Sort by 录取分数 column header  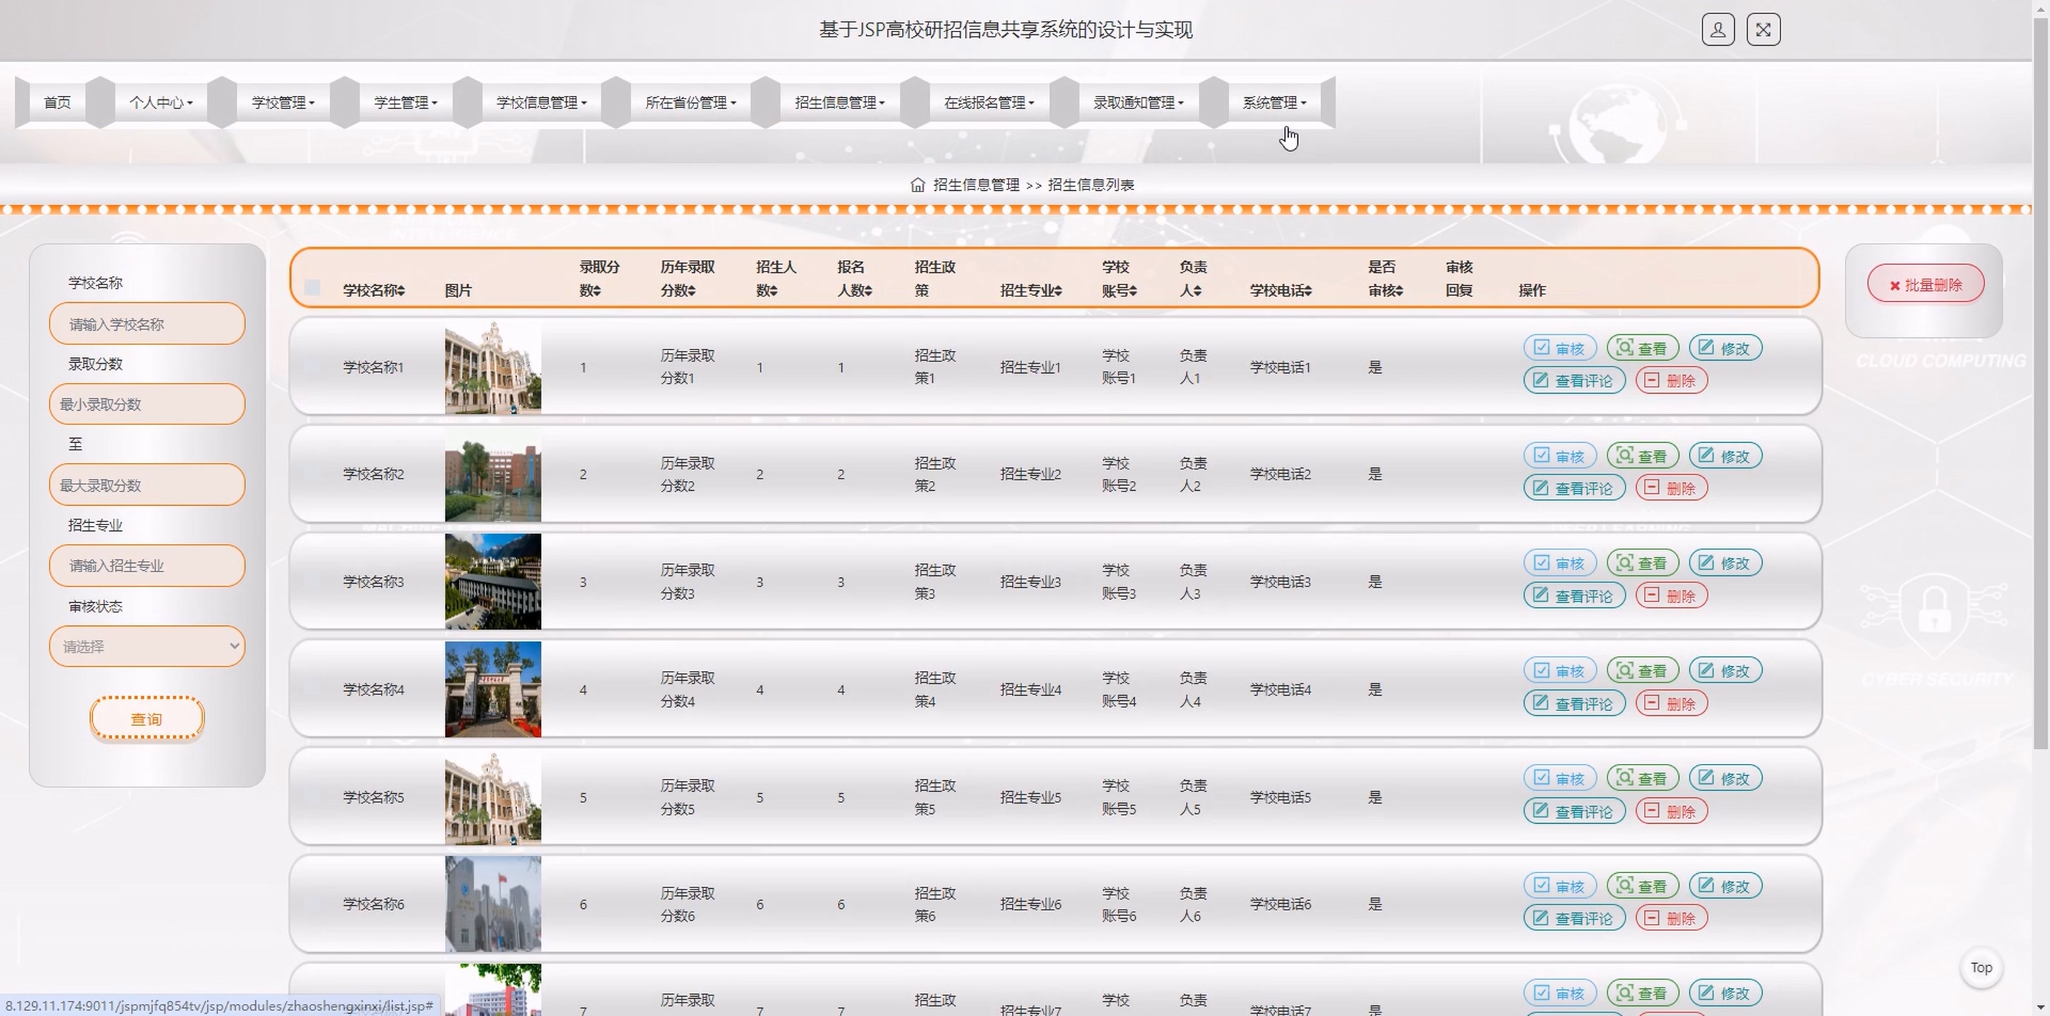[x=599, y=279]
